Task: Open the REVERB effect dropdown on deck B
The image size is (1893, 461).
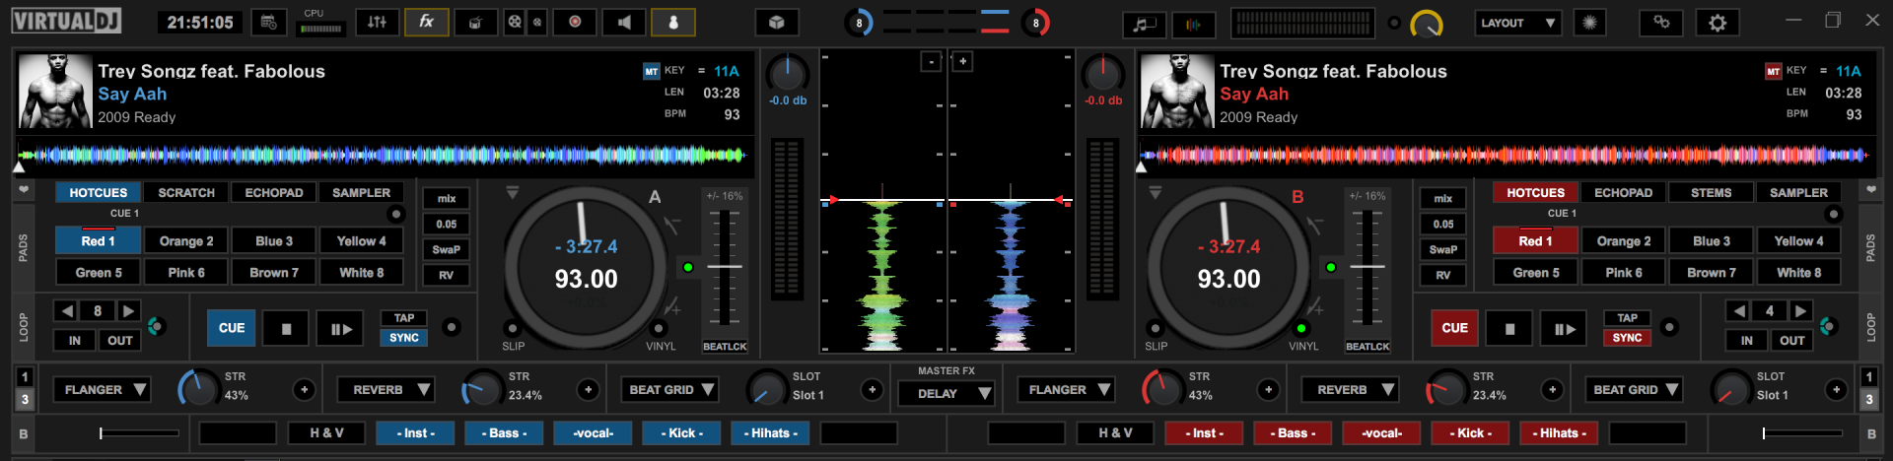Action: point(1350,390)
